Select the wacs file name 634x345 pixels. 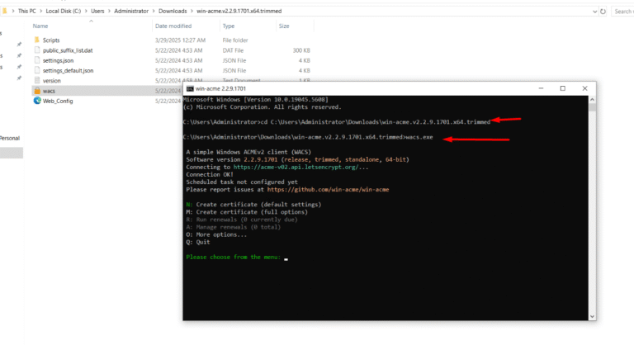(49, 91)
